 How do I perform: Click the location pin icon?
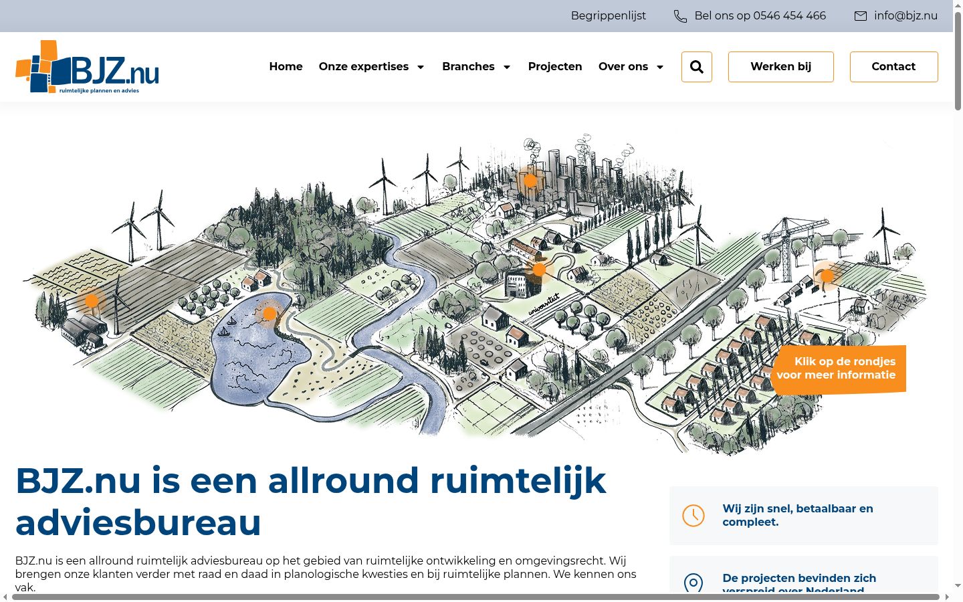coord(693,583)
